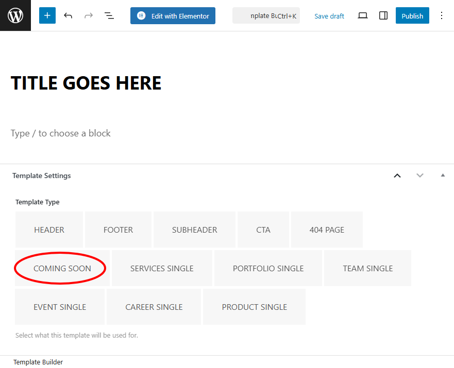Choose the 404 PAGE template type
Screen dimensions: 454x368
click(327, 230)
